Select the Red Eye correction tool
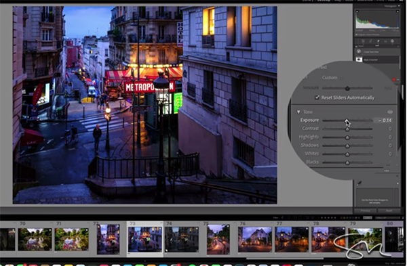 (386, 41)
